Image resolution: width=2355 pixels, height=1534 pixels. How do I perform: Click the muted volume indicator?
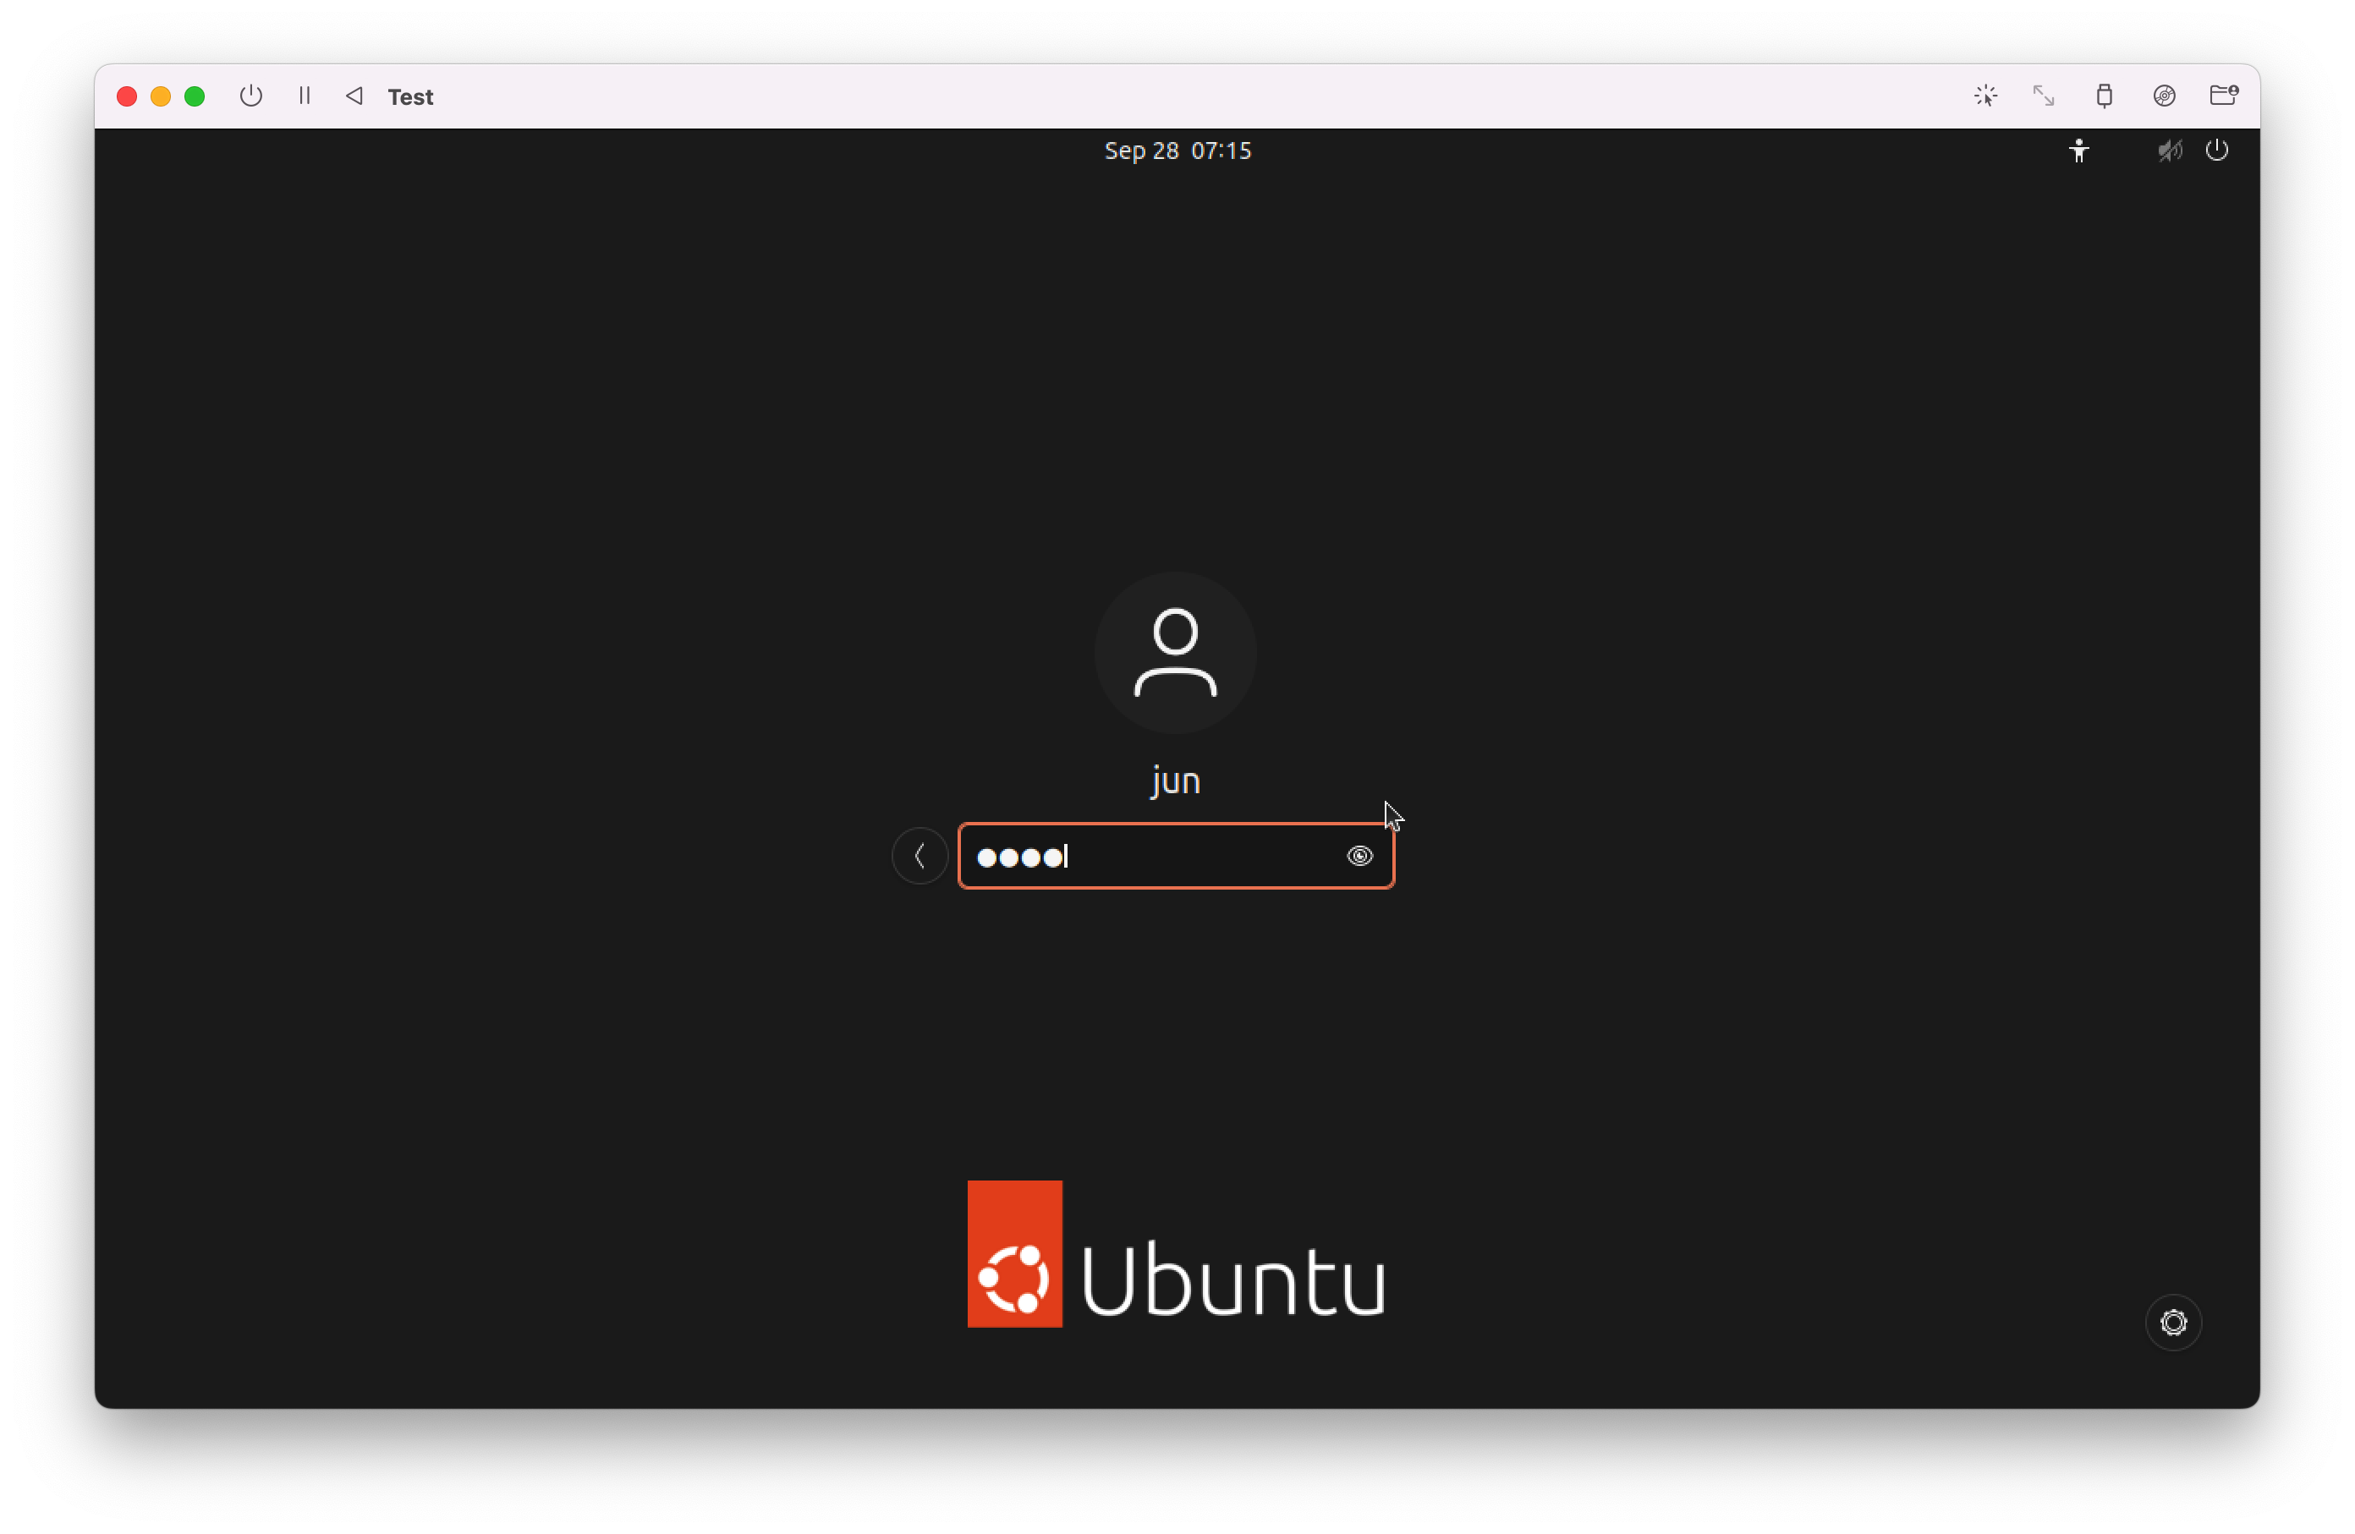coord(2170,151)
